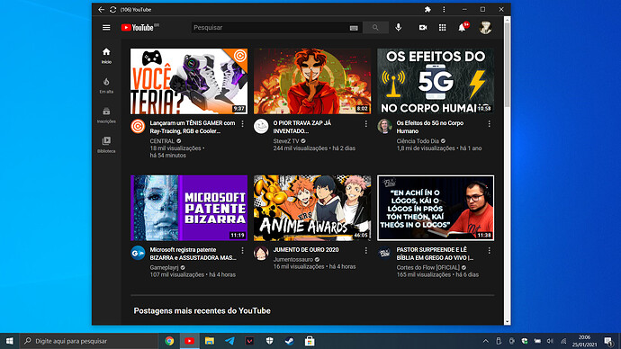The width and height of the screenshot is (621, 349).
Task: Open options for PIOR TRAVA ZAP video
Action: click(x=366, y=124)
